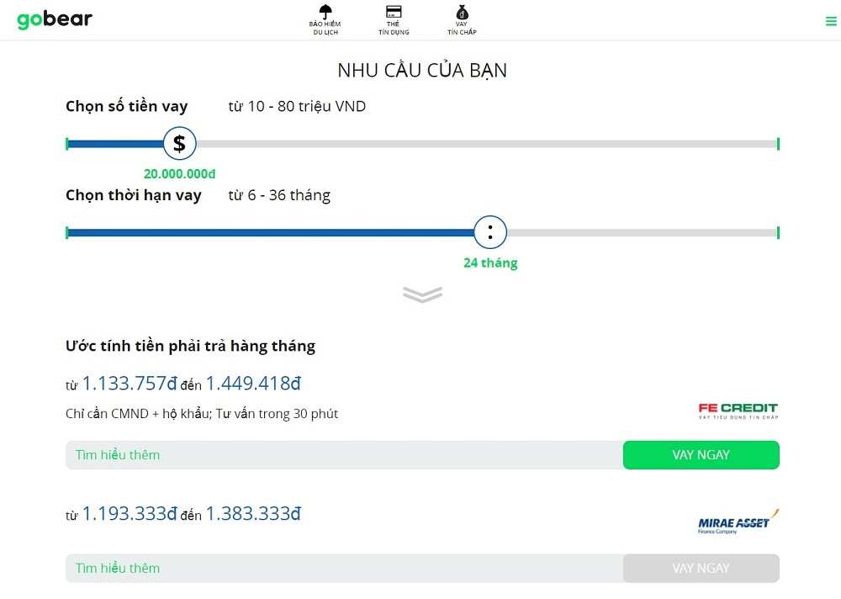Click the dollar icon handle on the loan slider
Viewport: 841px width, 599px height.
(x=179, y=143)
